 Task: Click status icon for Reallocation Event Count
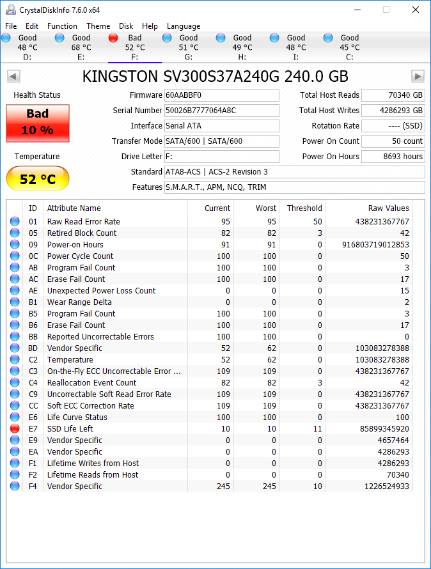coord(15,382)
